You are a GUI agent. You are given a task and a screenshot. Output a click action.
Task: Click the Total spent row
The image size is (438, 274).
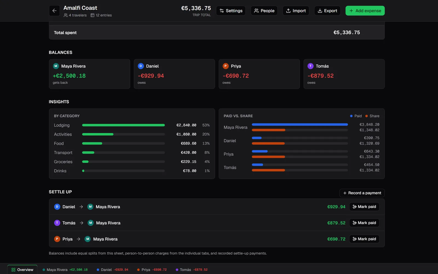[x=217, y=32]
